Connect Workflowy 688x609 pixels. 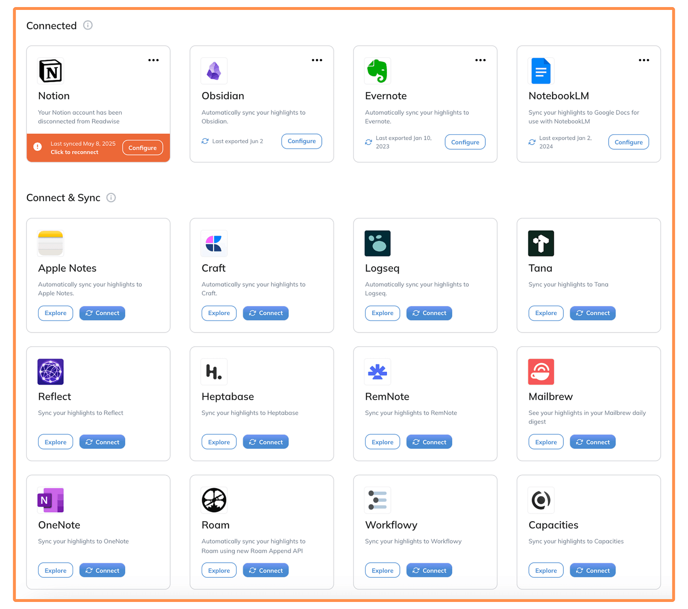429,570
